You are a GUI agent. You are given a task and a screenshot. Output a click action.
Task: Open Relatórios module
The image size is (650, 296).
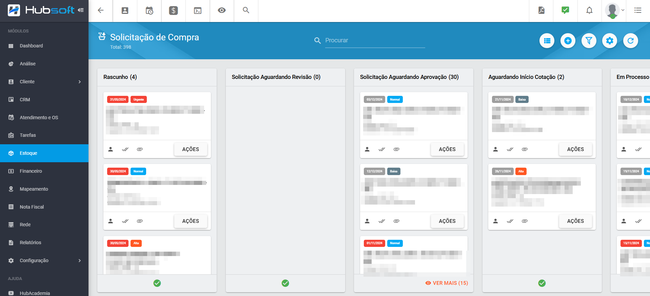tap(44, 242)
